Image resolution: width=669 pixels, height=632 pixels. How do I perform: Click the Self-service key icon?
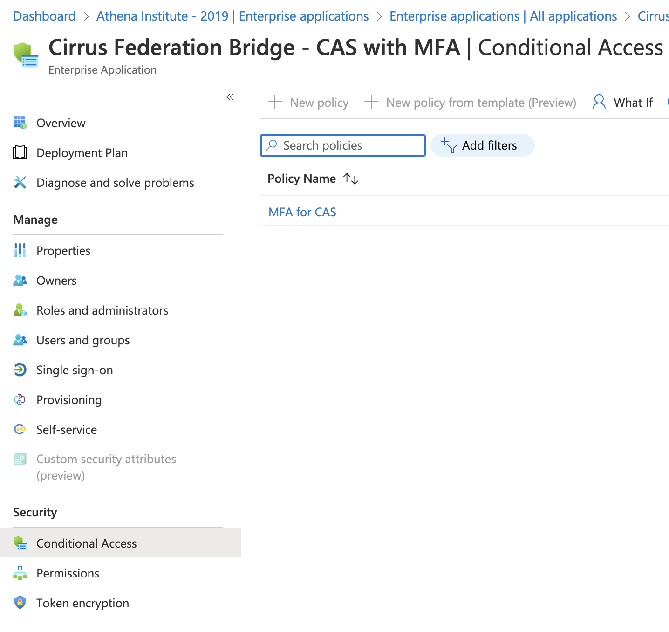20,429
